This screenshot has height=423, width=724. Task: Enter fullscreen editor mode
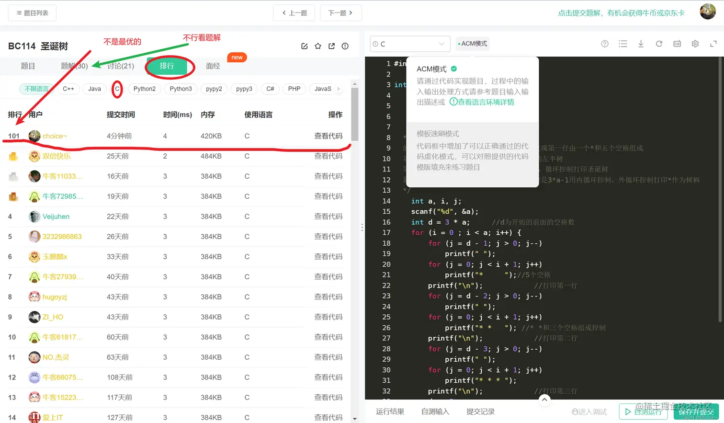coord(713,44)
